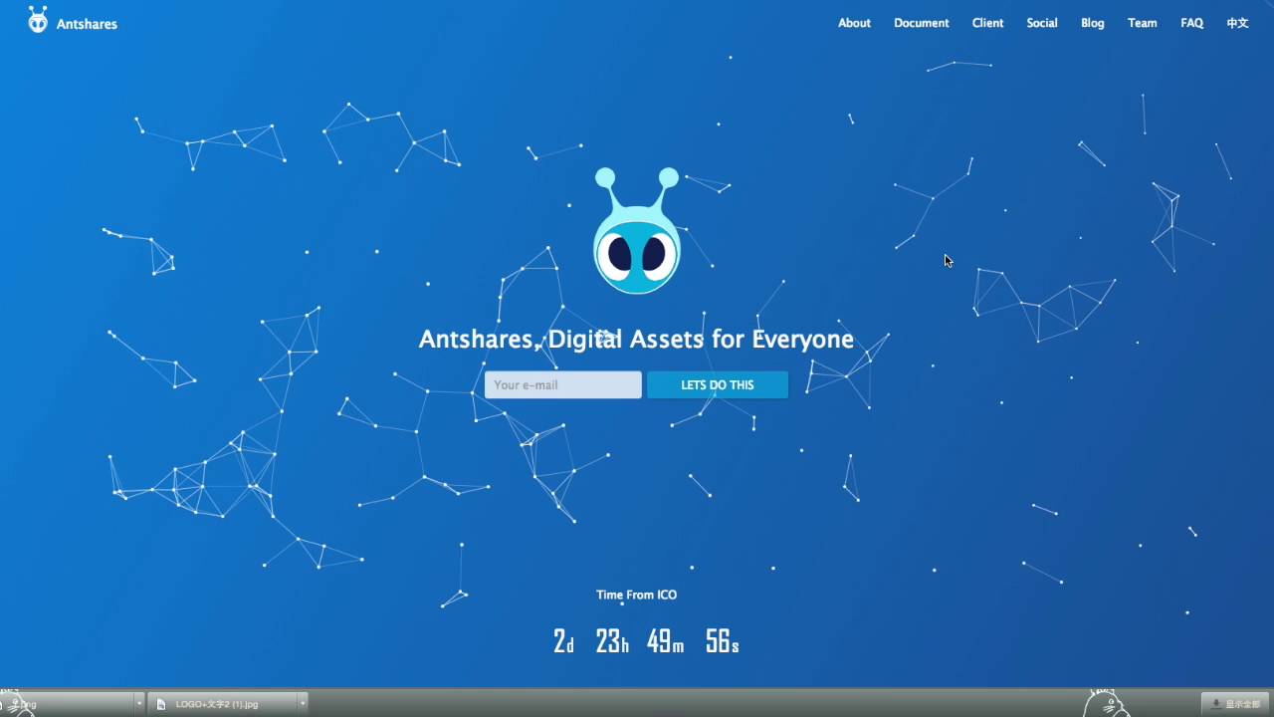Go to the Client section
The image size is (1274, 717).
[x=988, y=23]
